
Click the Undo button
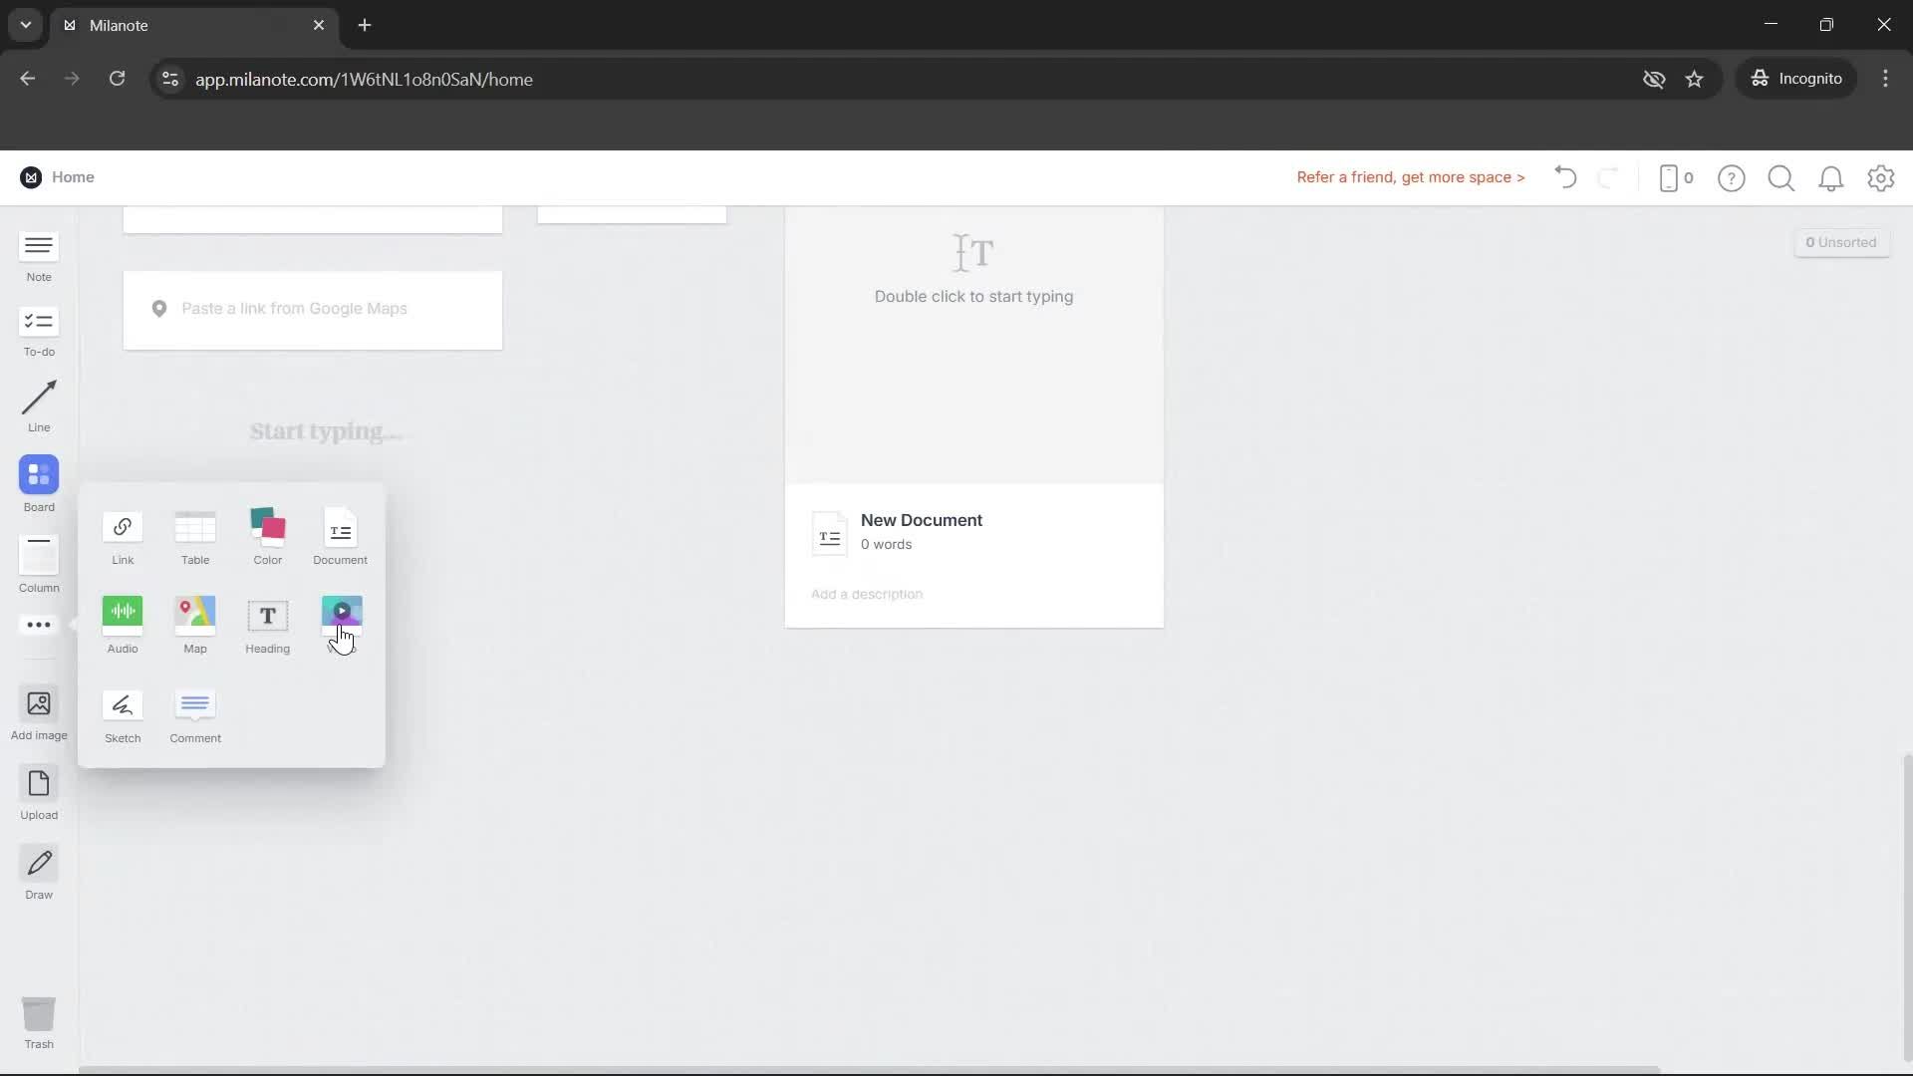click(x=1564, y=177)
